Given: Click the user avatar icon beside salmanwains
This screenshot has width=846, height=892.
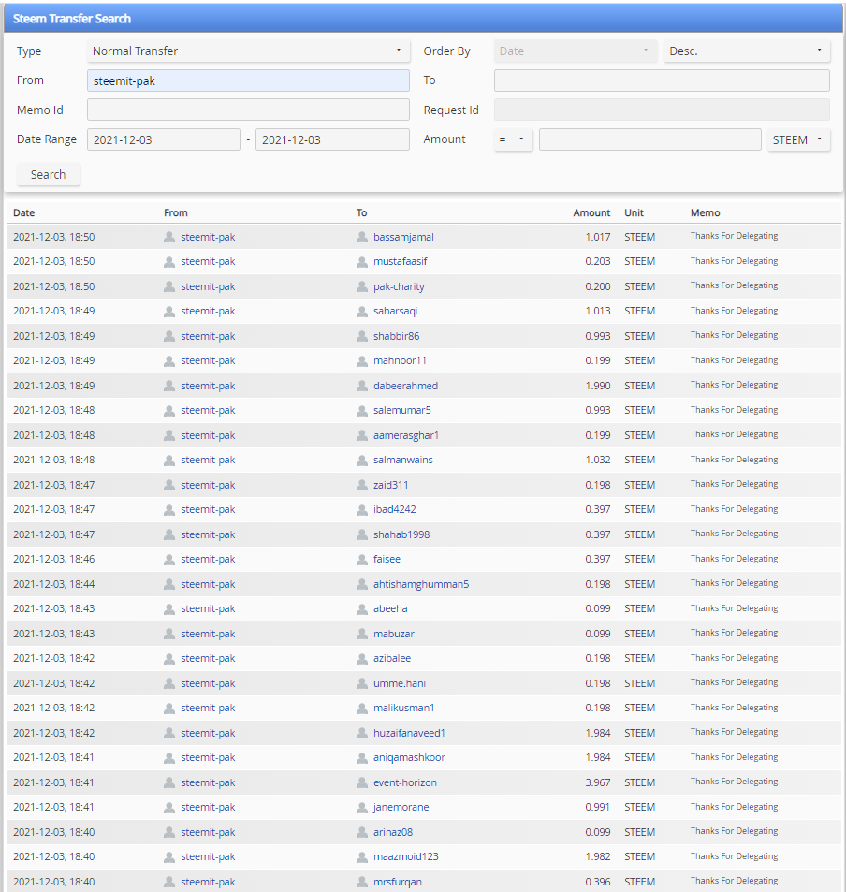Looking at the screenshot, I should click(362, 461).
